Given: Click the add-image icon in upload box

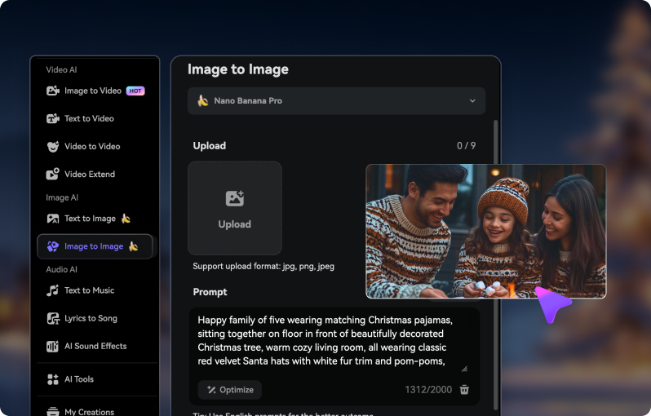Looking at the screenshot, I should pos(235,198).
